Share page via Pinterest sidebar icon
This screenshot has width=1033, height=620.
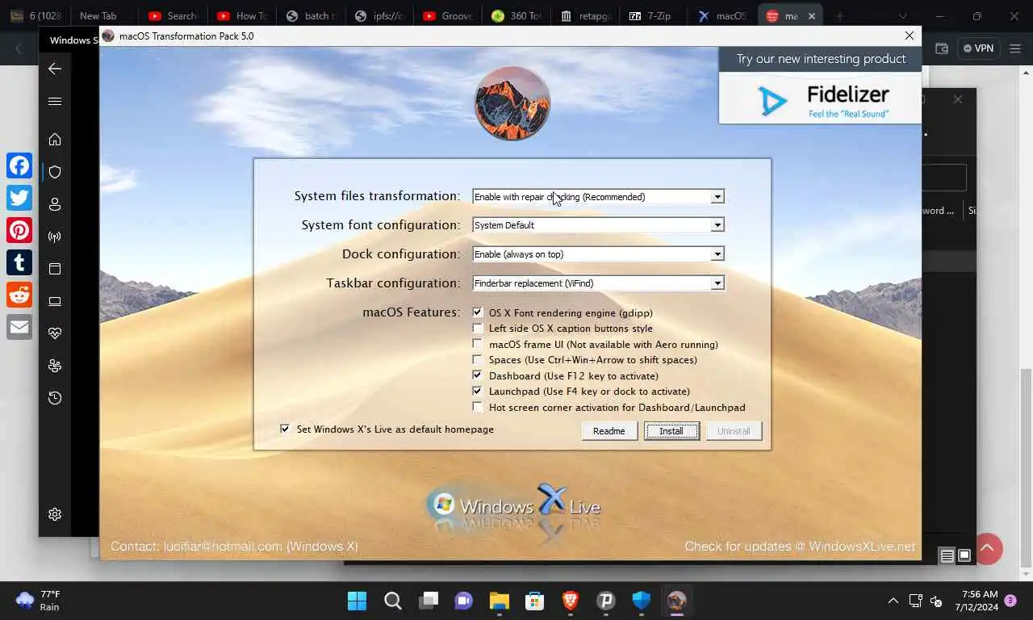[x=19, y=230]
